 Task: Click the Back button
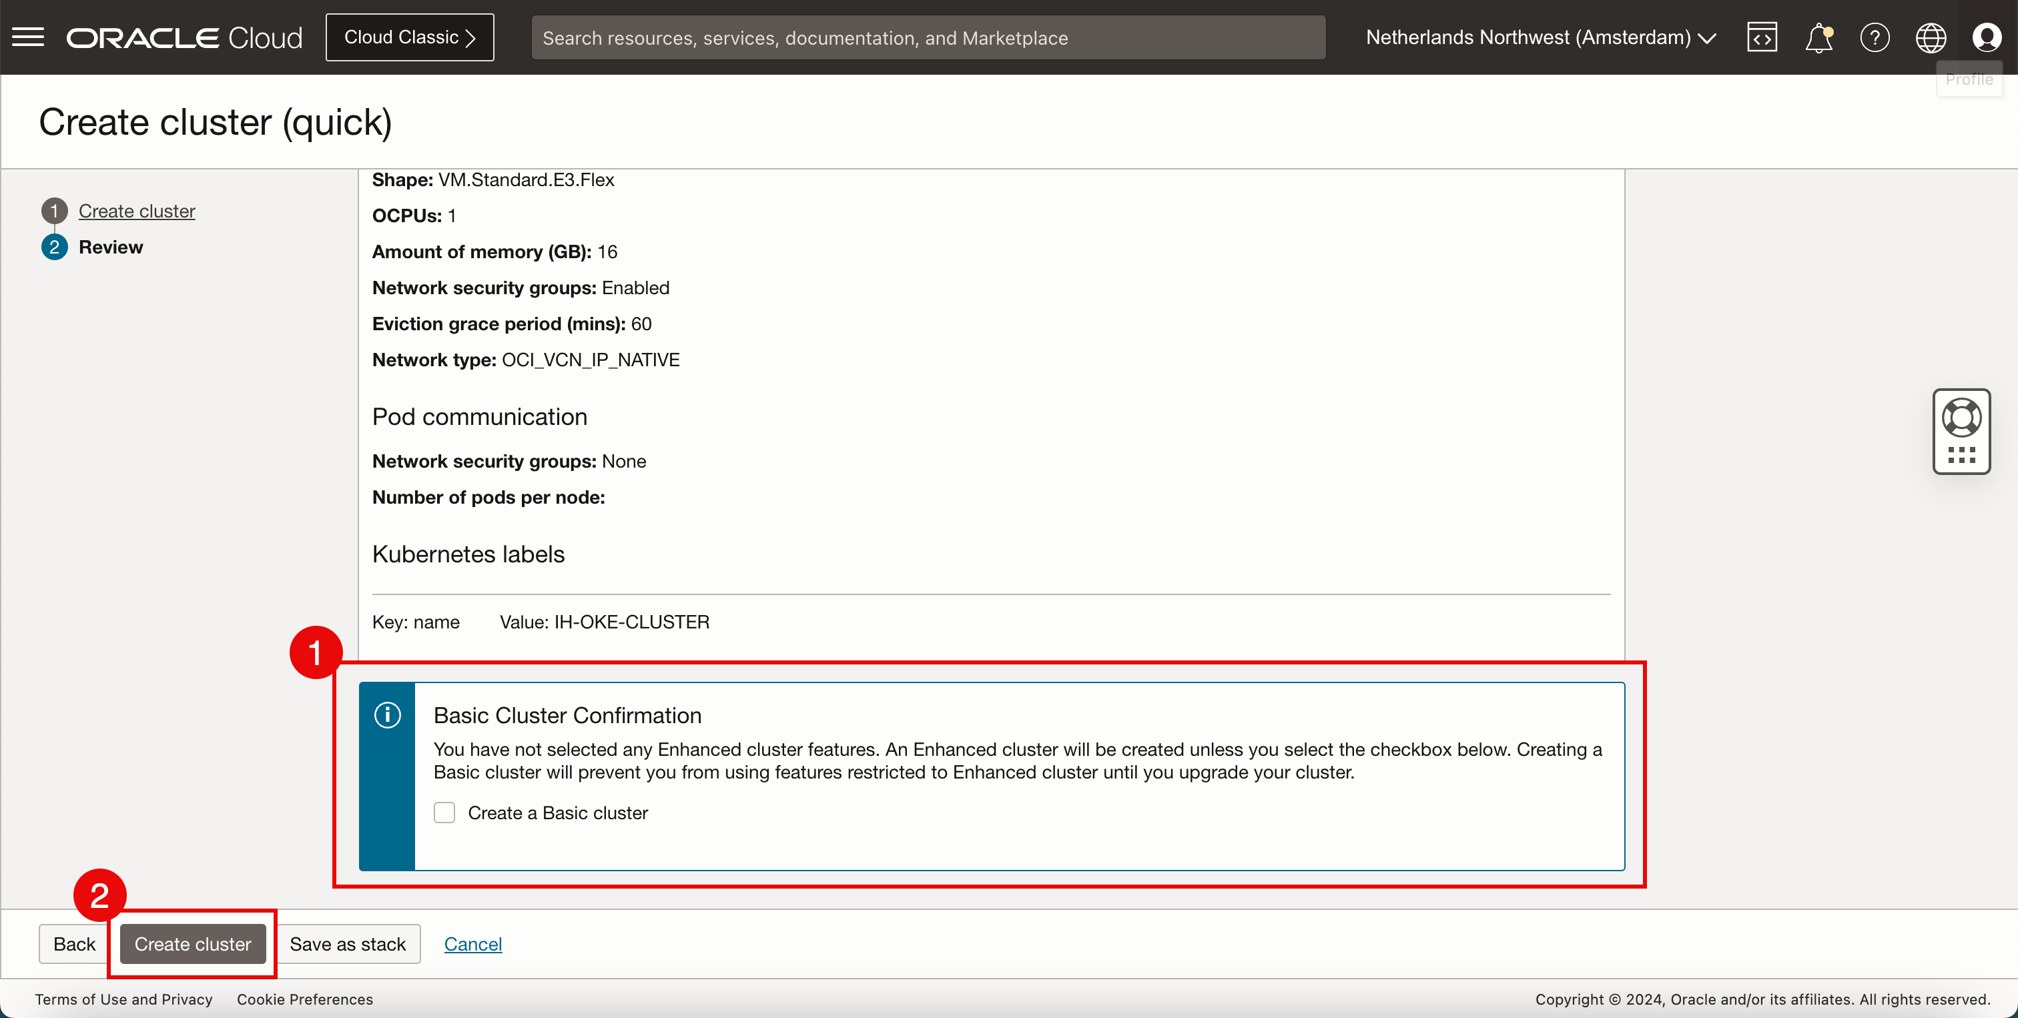[73, 943]
